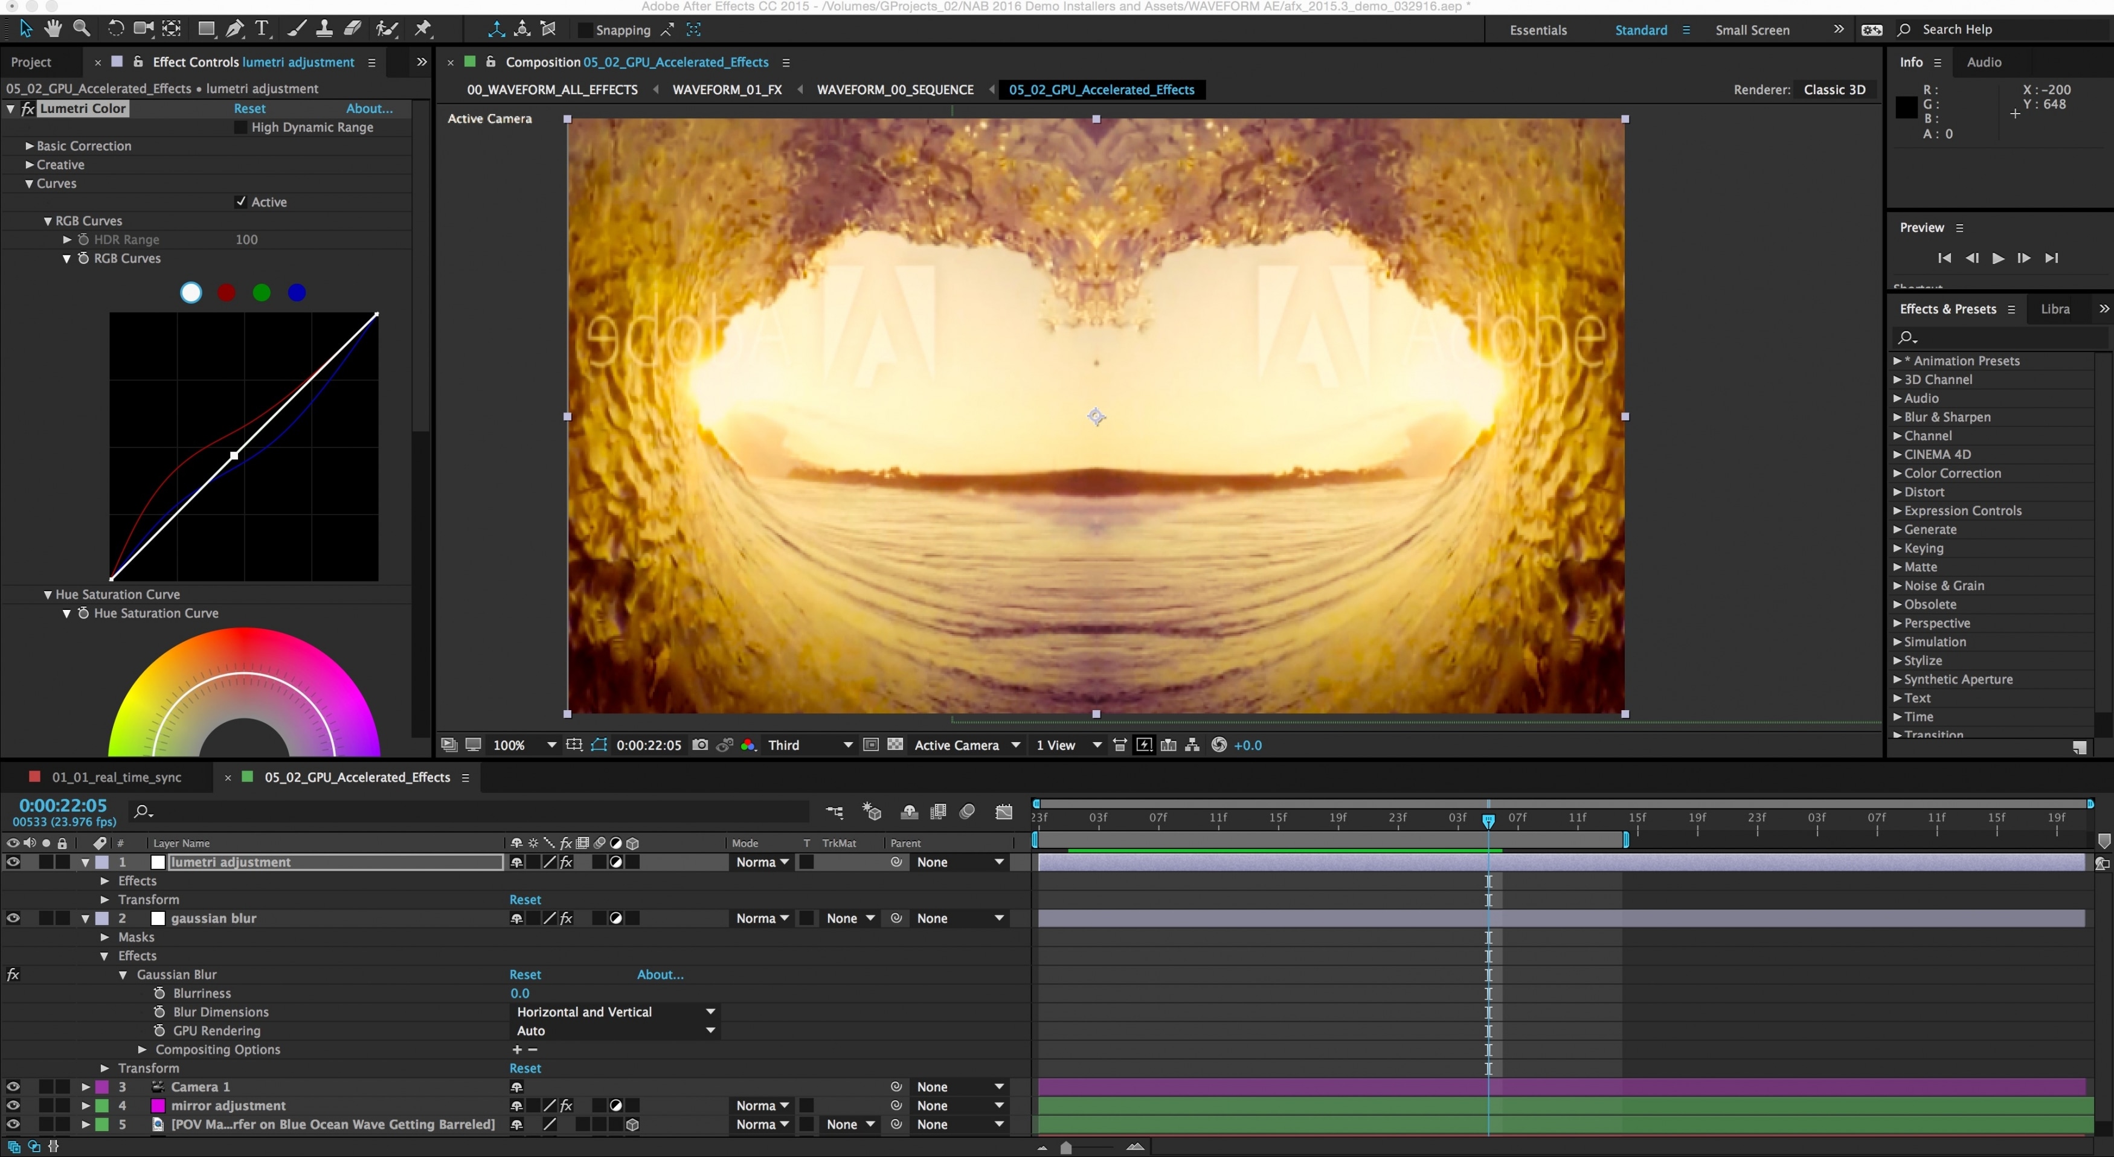Image resolution: width=2114 pixels, height=1157 pixels.
Task: Open the Blur Dimensions dropdown
Action: click(x=615, y=1011)
